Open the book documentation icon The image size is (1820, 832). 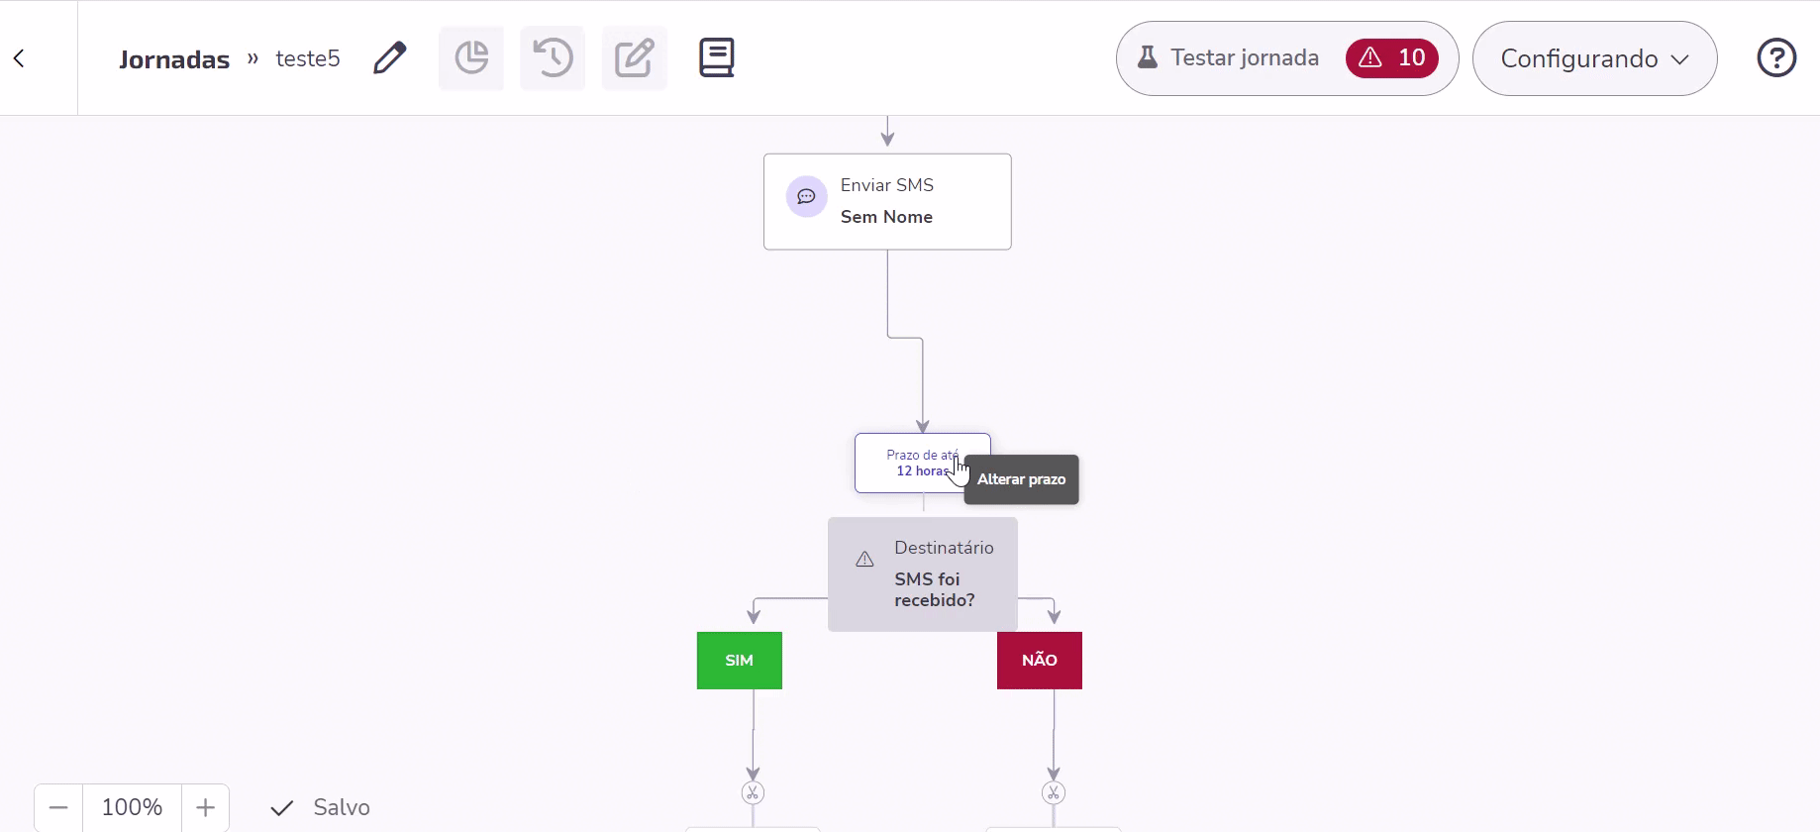(717, 57)
